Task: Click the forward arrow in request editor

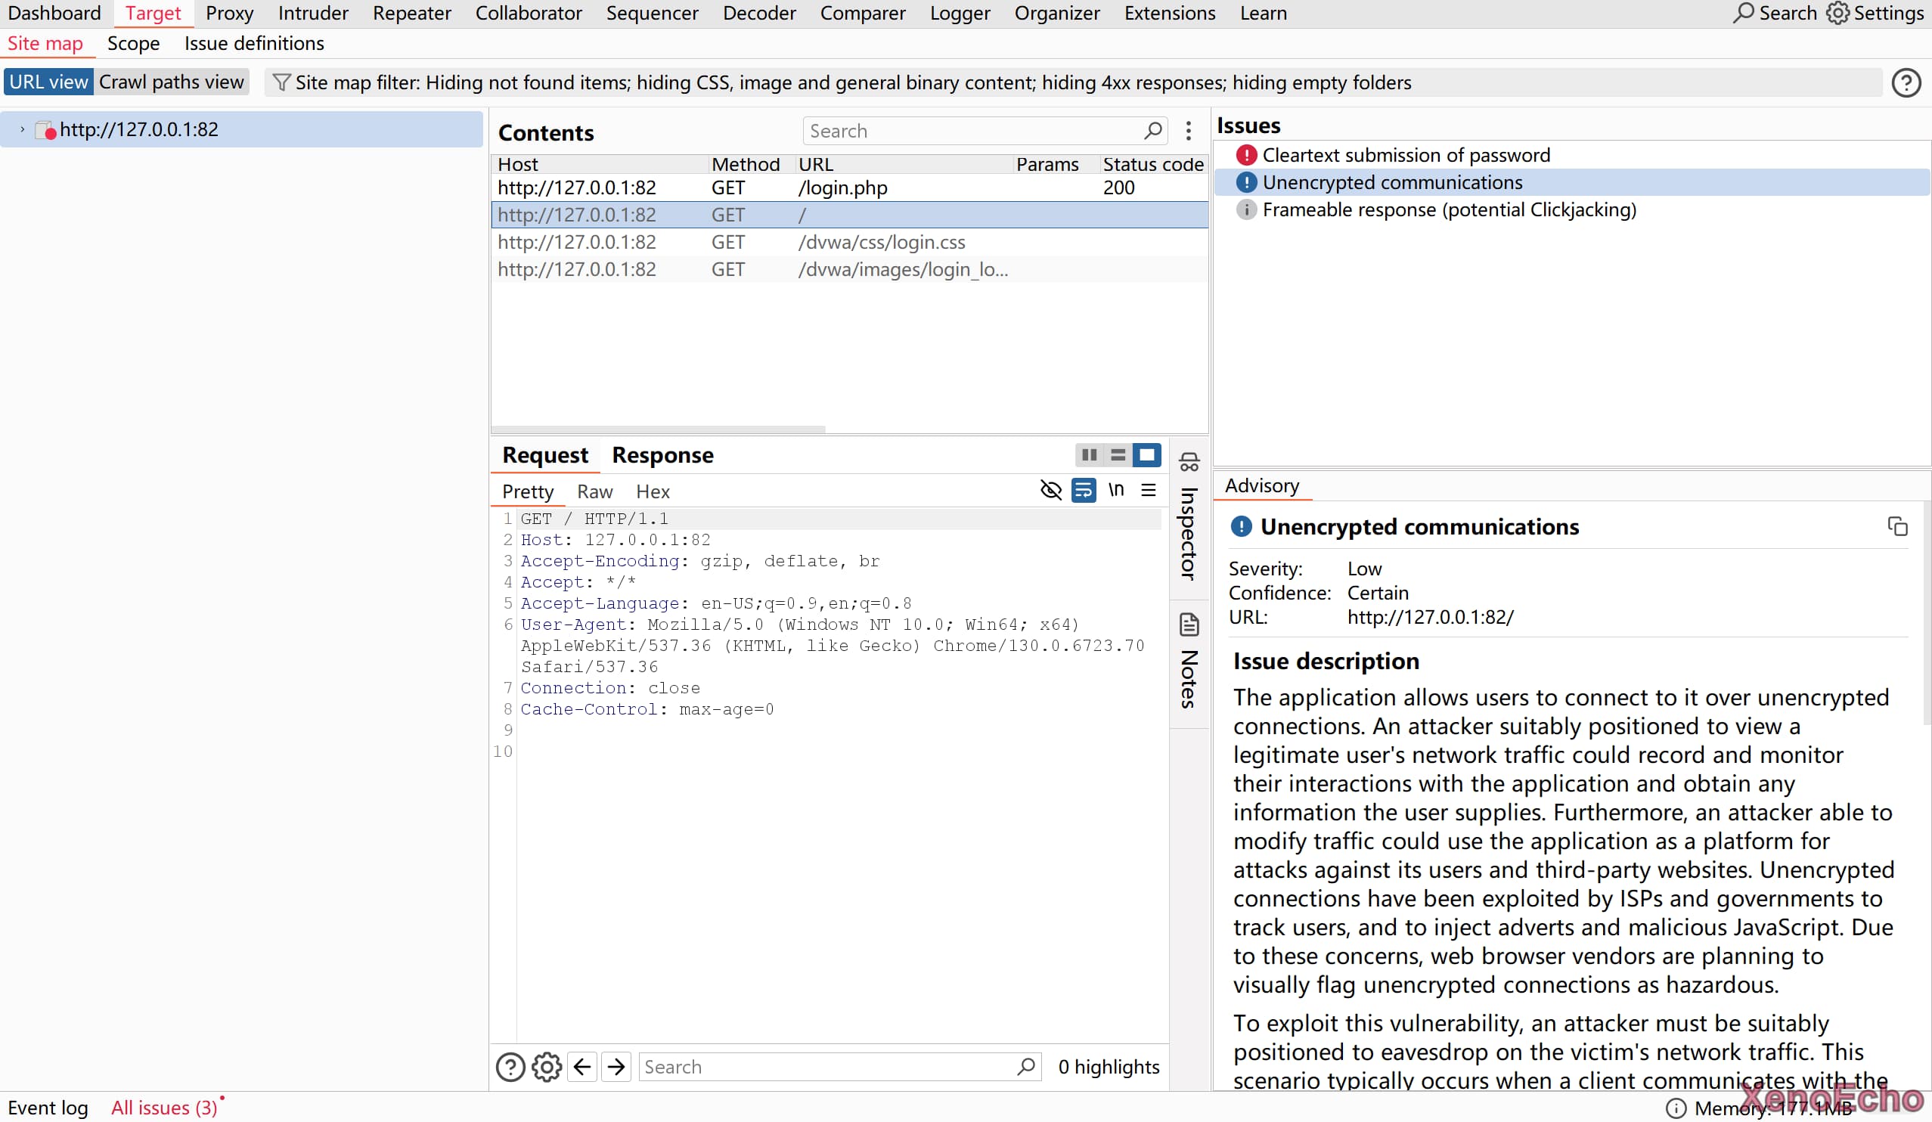Action: 616,1067
